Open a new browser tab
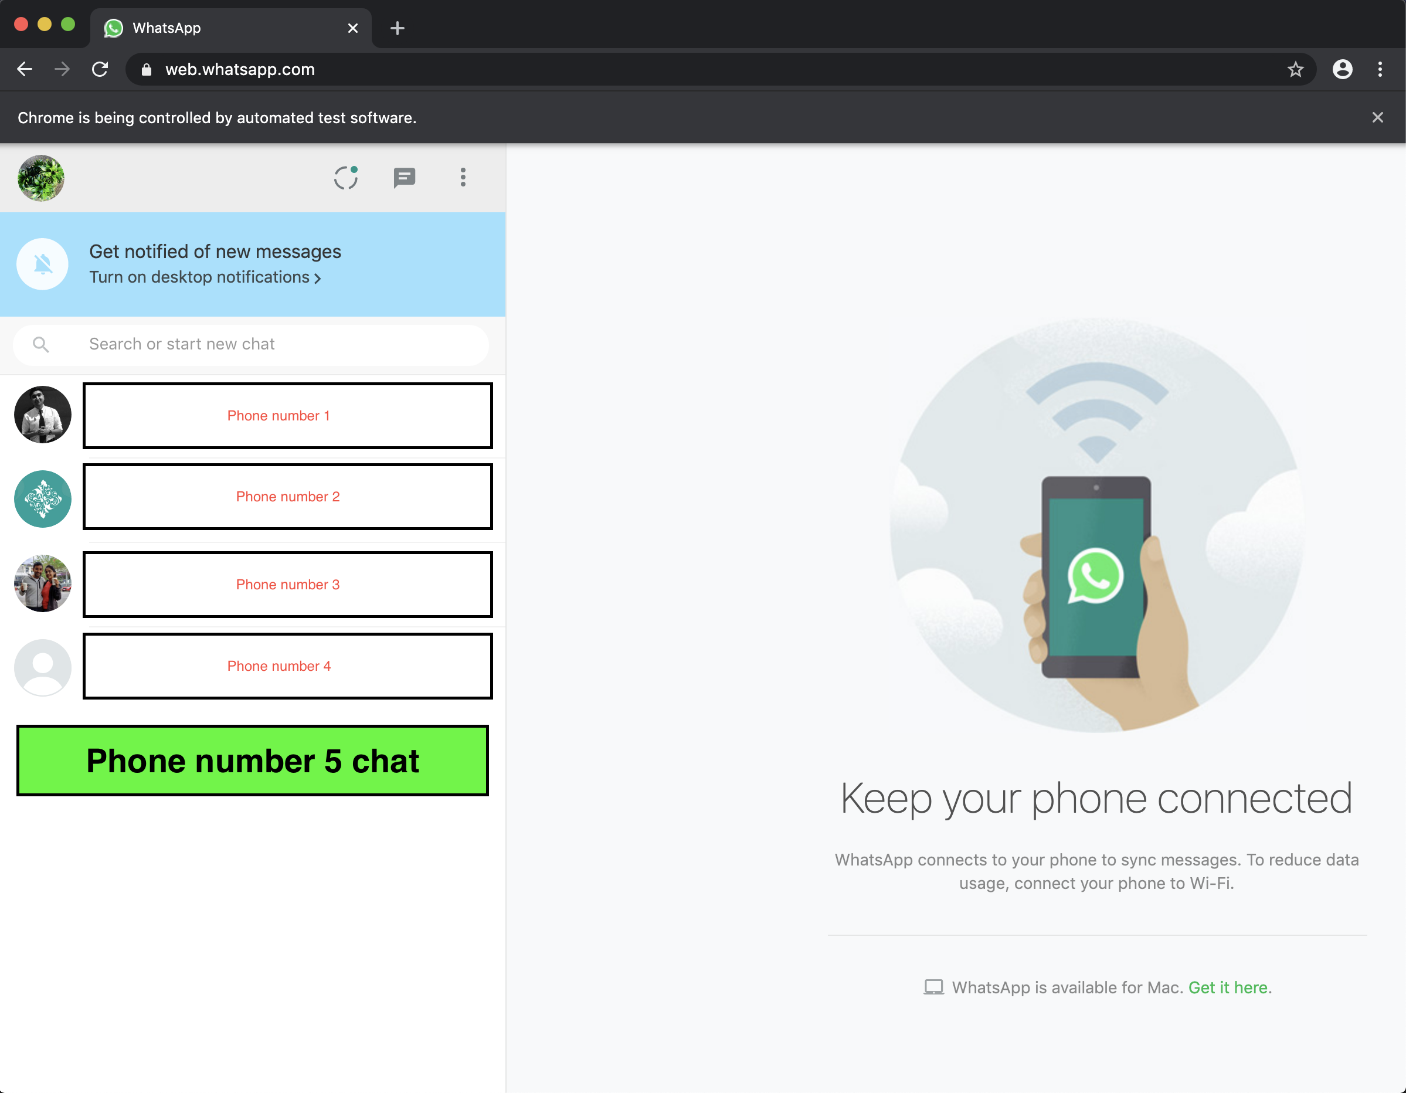This screenshot has height=1093, width=1406. tap(397, 28)
